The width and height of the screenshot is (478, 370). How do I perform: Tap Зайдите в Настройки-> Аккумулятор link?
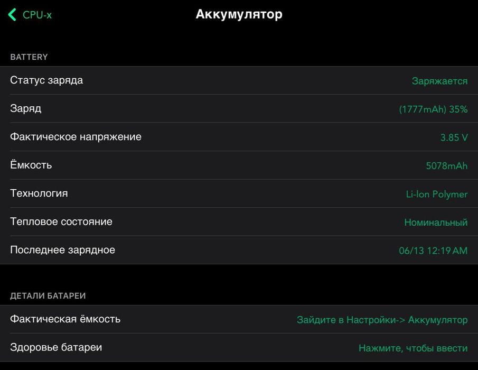click(382, 320)
